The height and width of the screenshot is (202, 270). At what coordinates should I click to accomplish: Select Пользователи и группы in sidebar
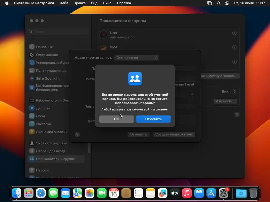pyautogui.click(x=56, y=159)
